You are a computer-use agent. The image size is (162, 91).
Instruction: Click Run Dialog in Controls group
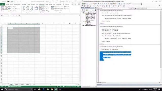click(46, 11)
